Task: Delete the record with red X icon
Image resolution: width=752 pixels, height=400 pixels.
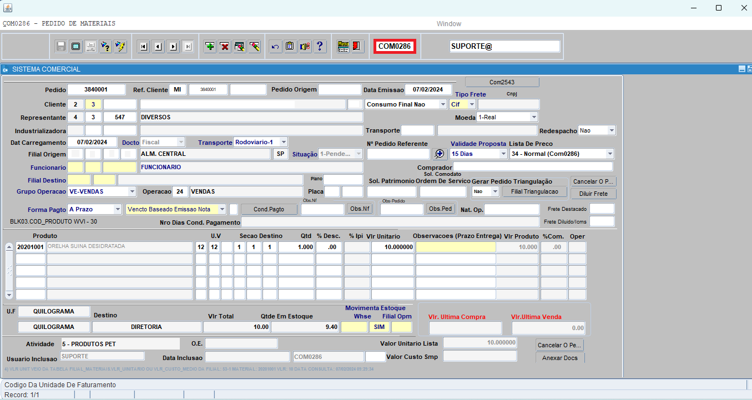Action: (225, 47)
